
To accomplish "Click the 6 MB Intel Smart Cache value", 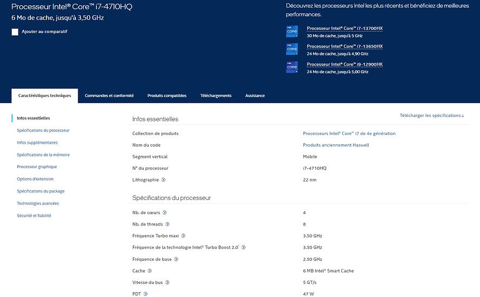I will [328, 271].
